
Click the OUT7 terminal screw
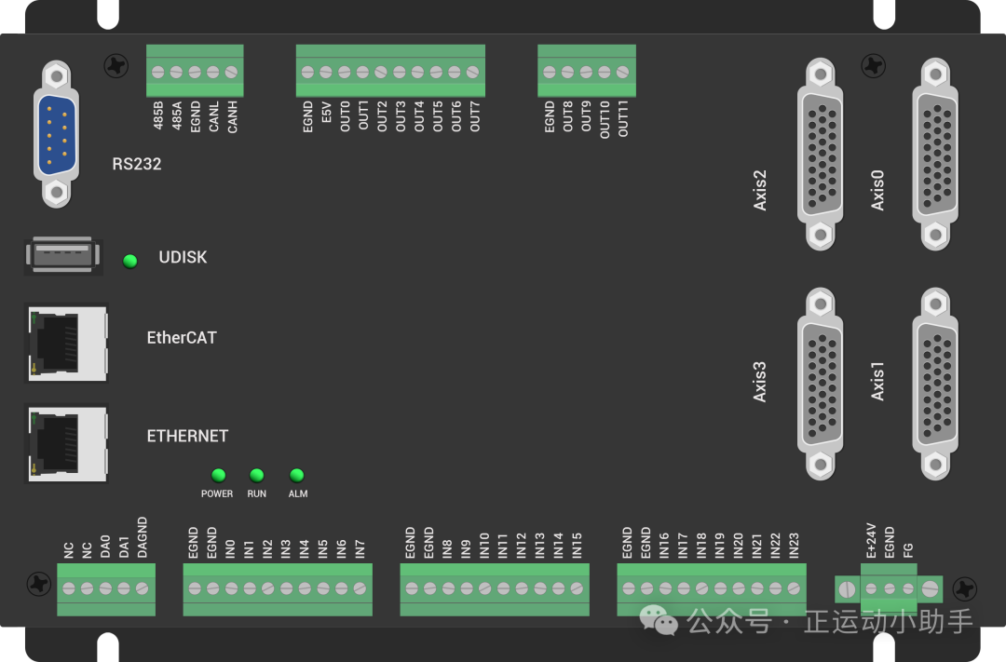click(x=473, y=73)
